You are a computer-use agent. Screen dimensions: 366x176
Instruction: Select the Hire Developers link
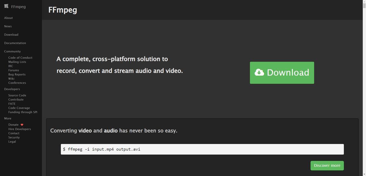click(20, 129)
